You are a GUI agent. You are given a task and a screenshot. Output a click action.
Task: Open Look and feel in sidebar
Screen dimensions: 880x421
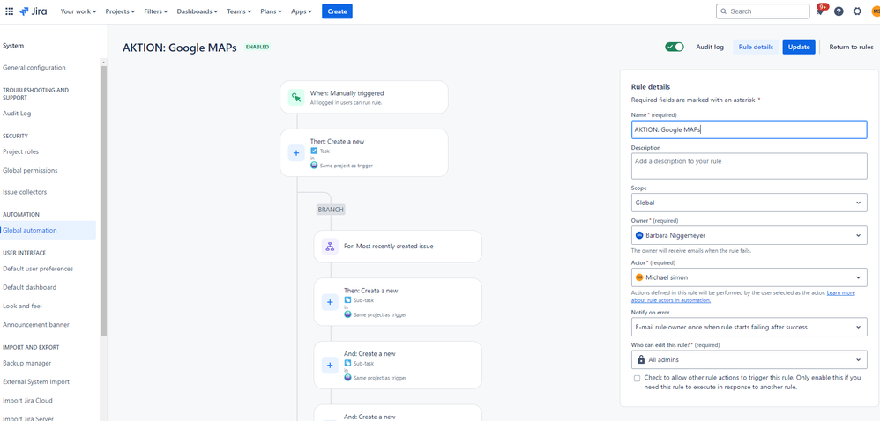(22, 307)
